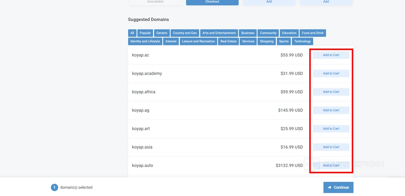405x196 pixels.
Task: Add koyap.ac to cart
Action: point(331,55)
